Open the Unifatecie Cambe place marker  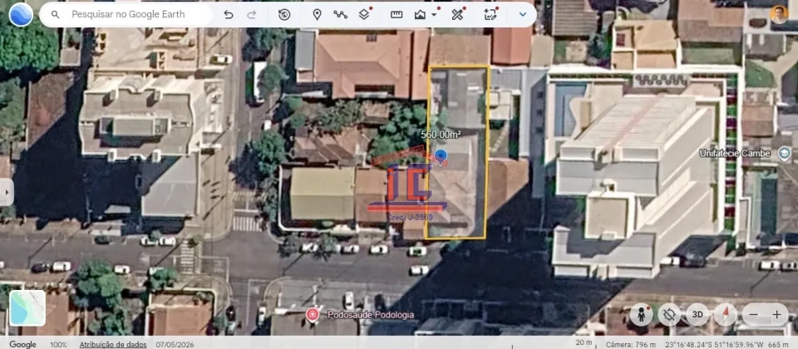(784, 153)
